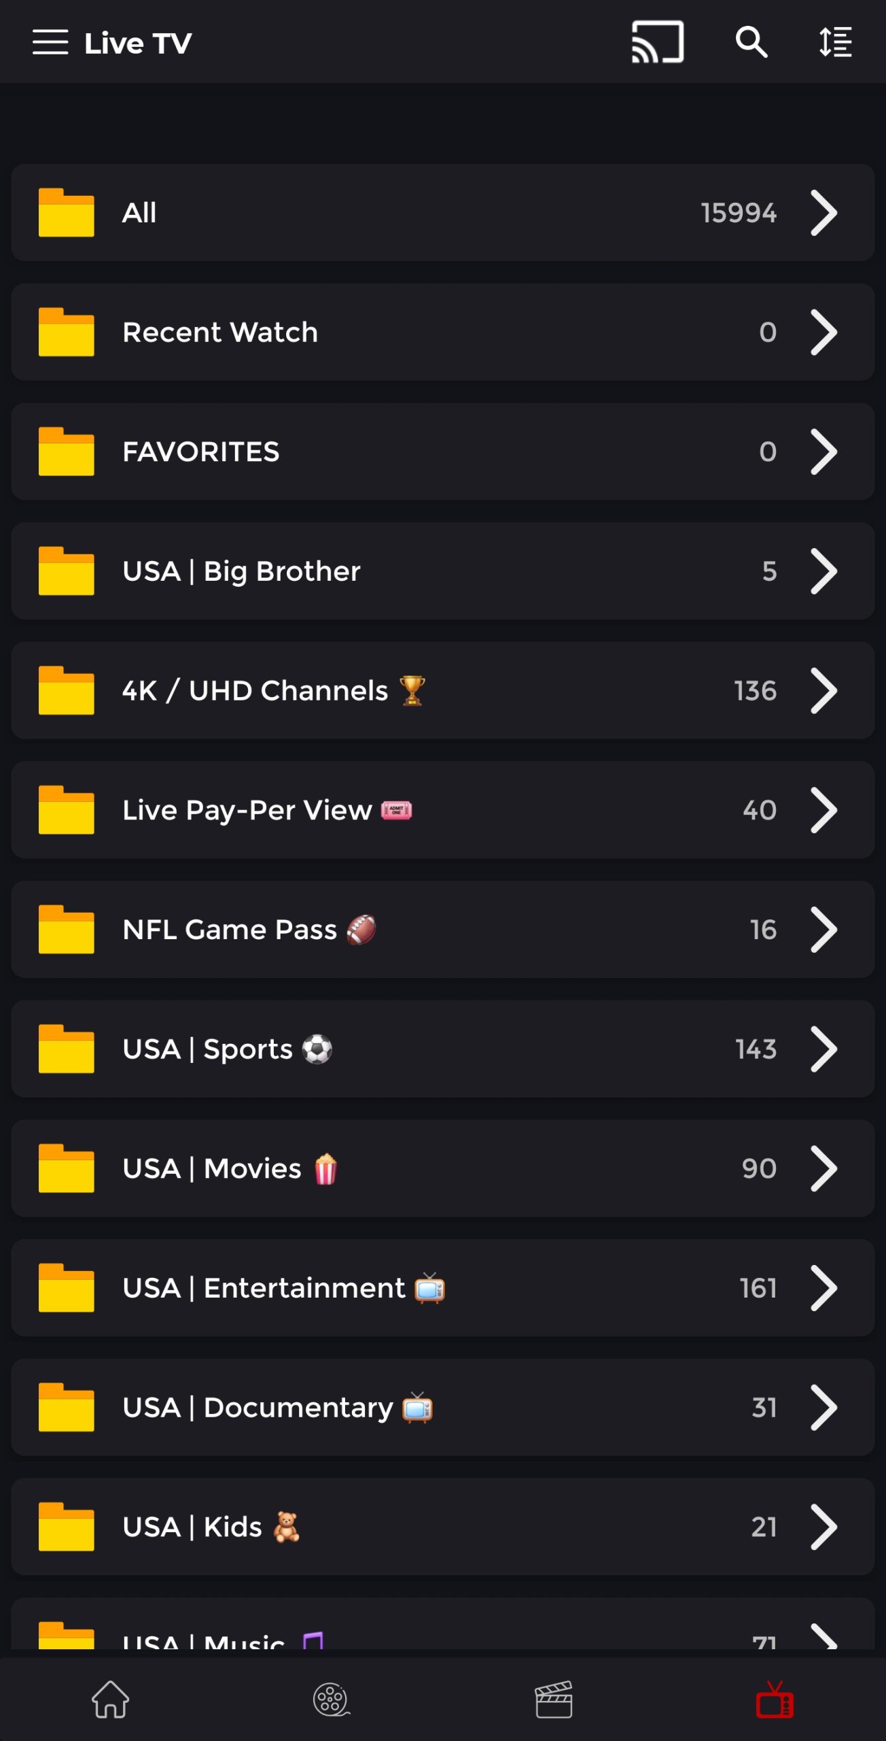
Task: Open USA | Big Brother channel list
Action: [241, 571]
